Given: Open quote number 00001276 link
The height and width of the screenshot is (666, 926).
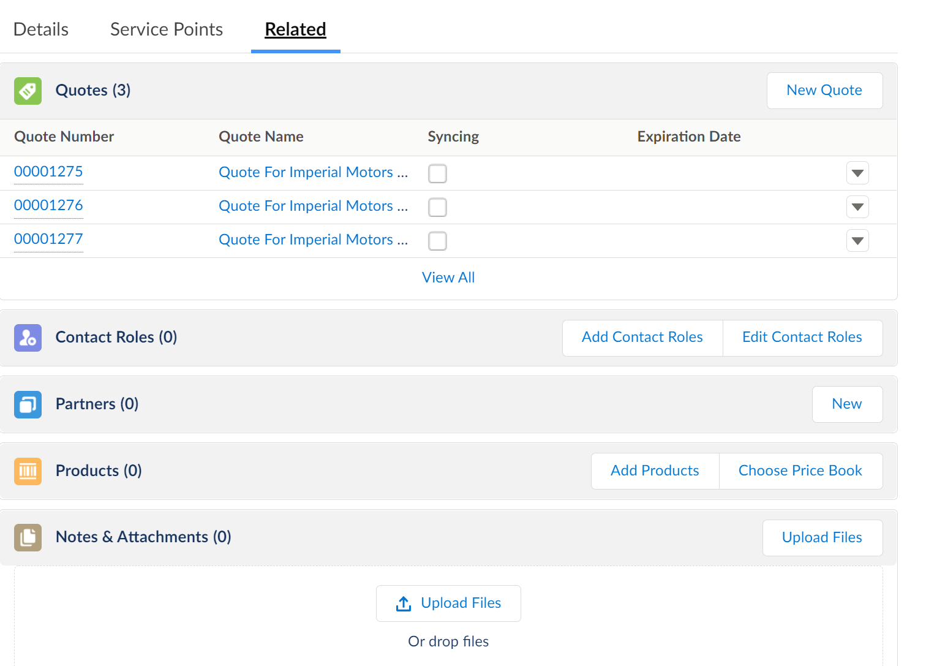Looking at the screenshot, I should [48, 205].
